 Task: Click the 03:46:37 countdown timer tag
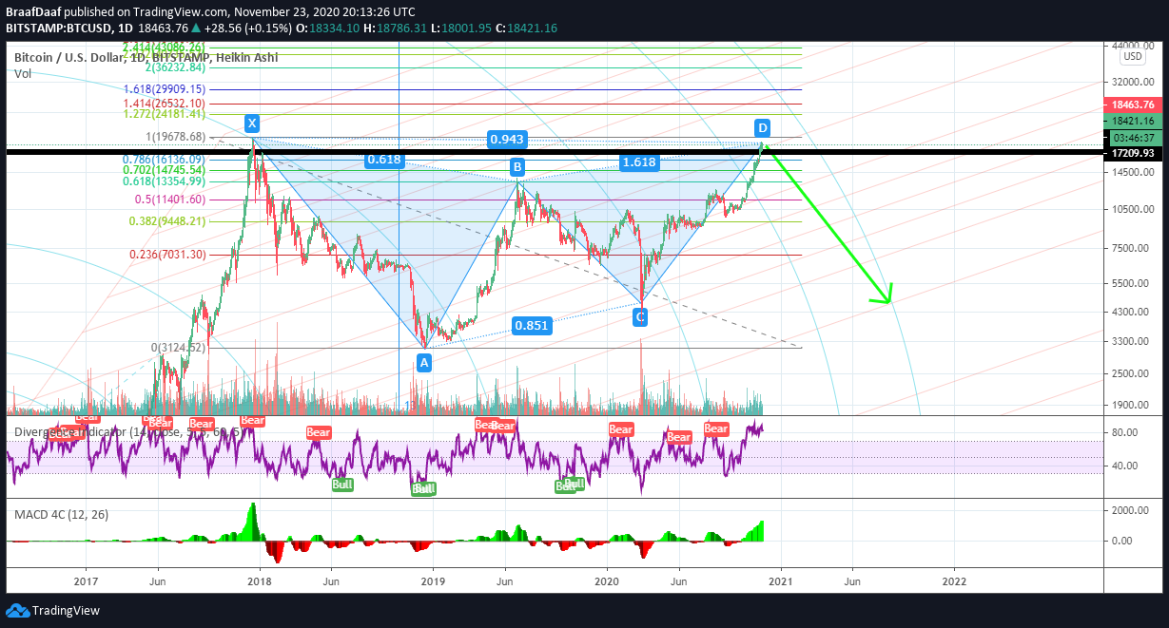[1133, 137]
